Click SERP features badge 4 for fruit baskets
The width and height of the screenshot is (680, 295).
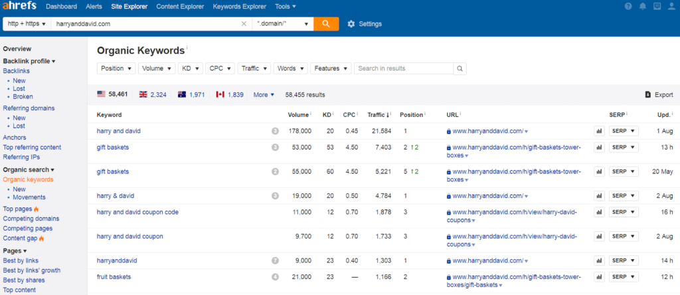click(275, 277)
